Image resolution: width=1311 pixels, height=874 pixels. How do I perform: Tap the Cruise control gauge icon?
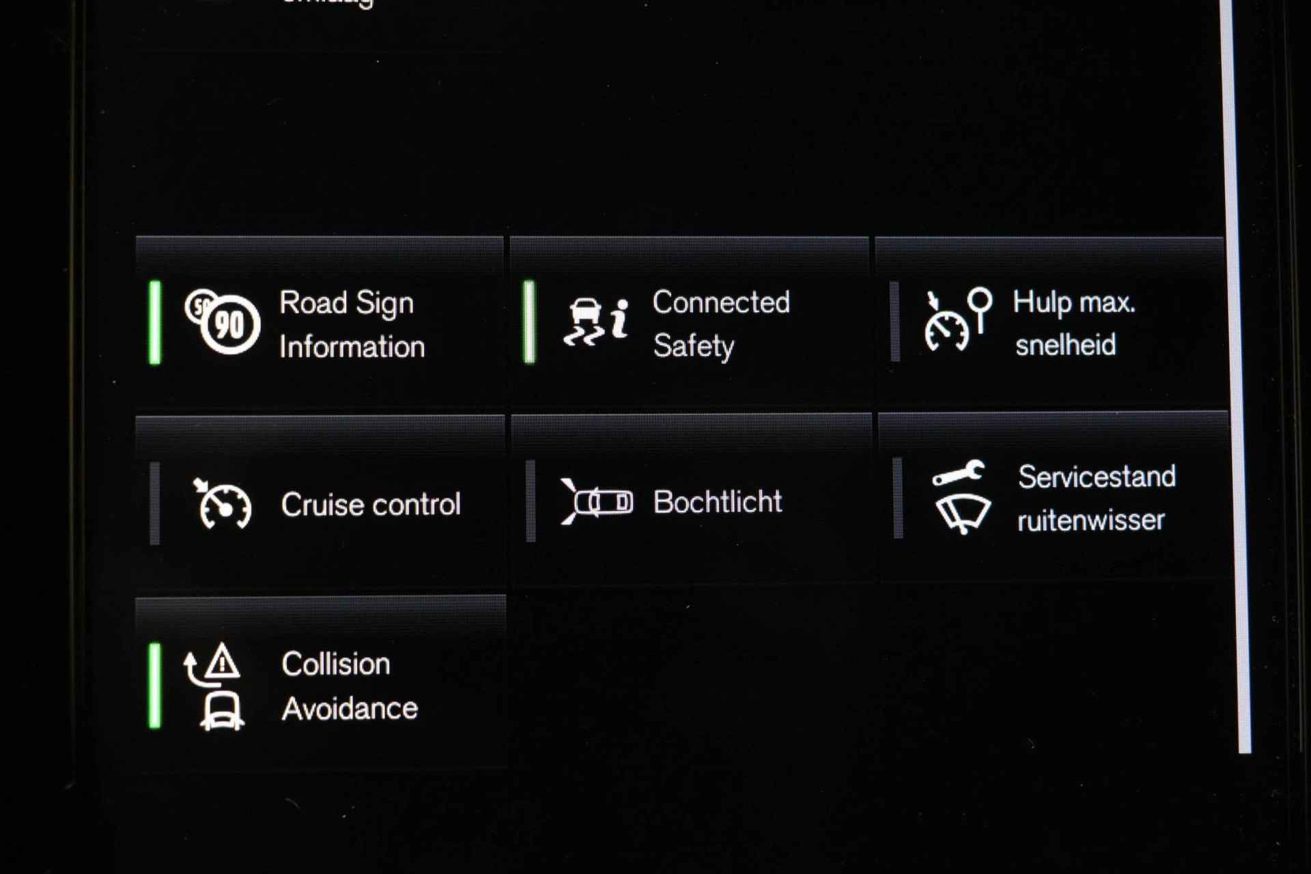tap(223, 504)
